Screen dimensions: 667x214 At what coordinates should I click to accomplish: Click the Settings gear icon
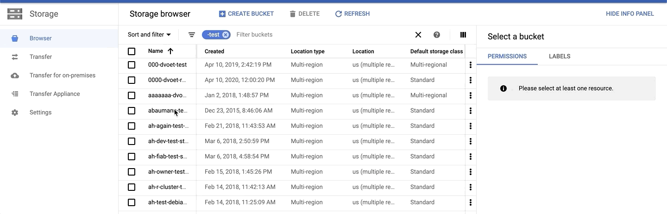coord(15,113)
